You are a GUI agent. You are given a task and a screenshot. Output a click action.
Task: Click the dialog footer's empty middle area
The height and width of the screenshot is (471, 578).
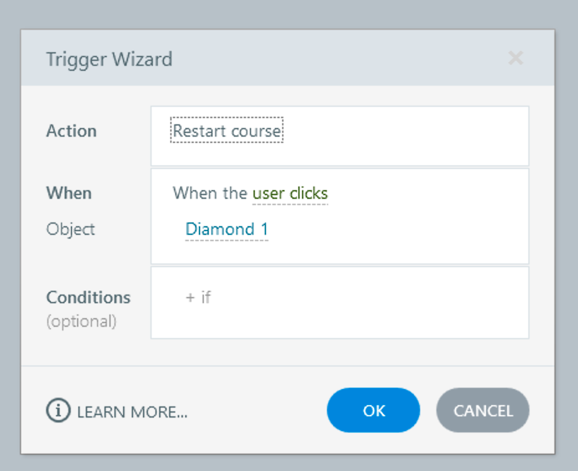tap(255, 411)
